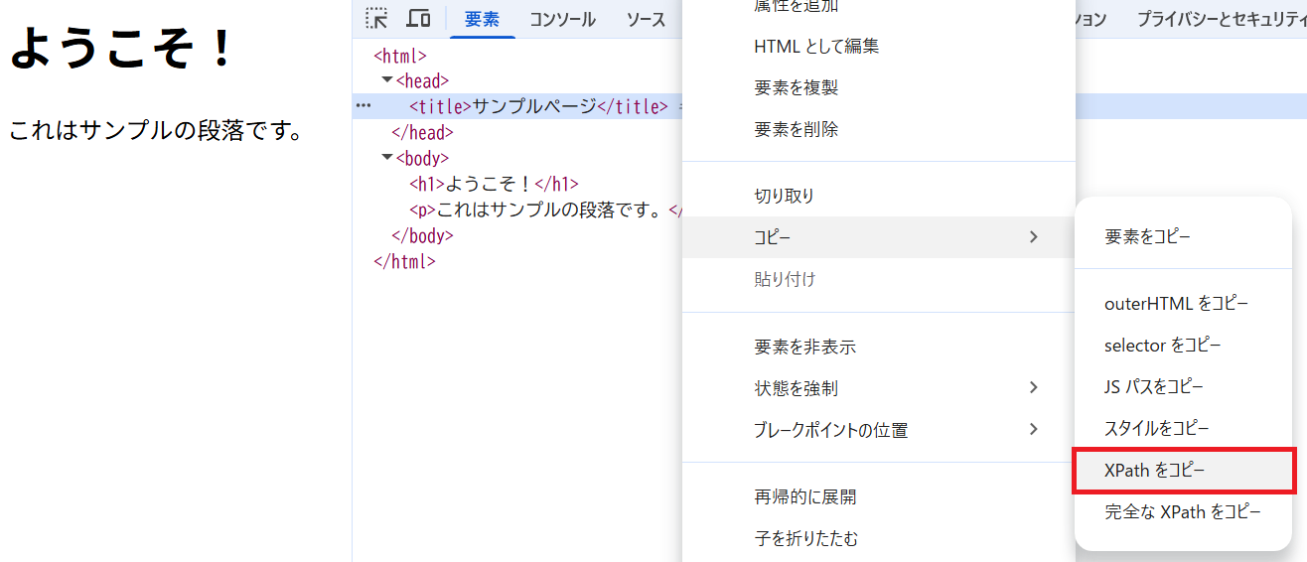Expand the 状態を強制 submenu arrow
The height and width of the screenshot is (562, 1307).
pyautogui.click(x=1033, y=388)
